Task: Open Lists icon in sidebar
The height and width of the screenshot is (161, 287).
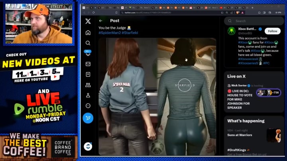Action: coord(88,74)
